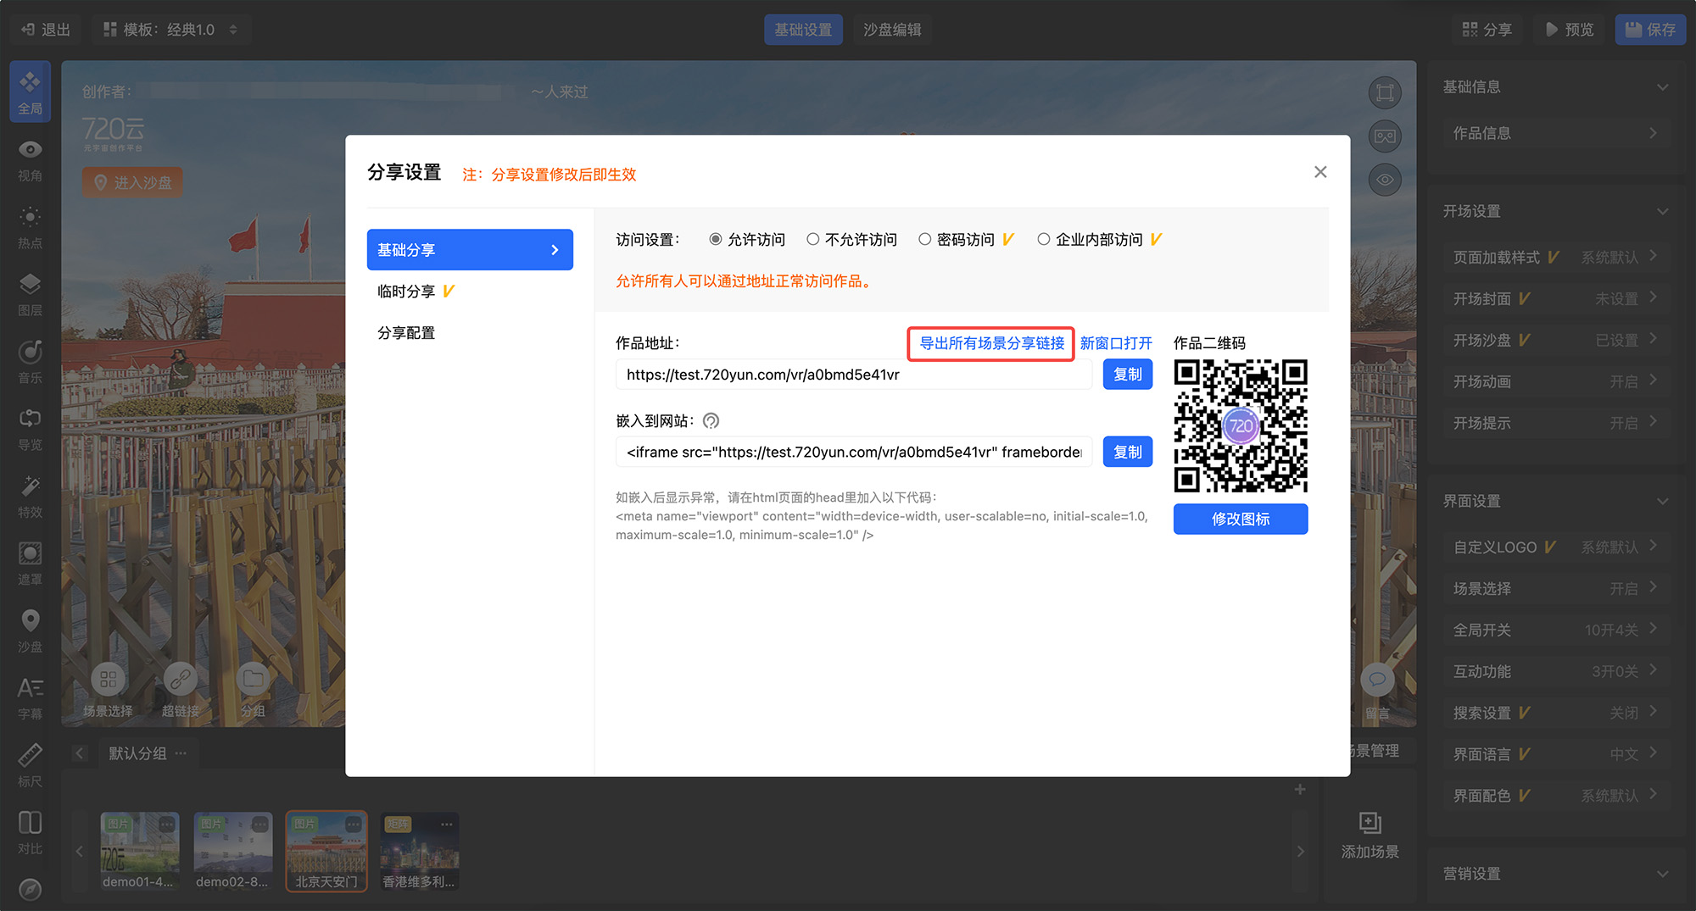The image size is (1696, 911).
Task: Select 企业内部访问 radio button
Action: point(1043,240)
